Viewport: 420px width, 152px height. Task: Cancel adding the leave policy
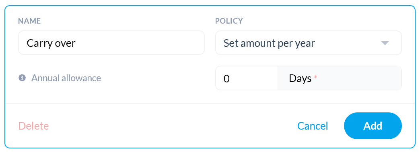(x=312, y=126)
